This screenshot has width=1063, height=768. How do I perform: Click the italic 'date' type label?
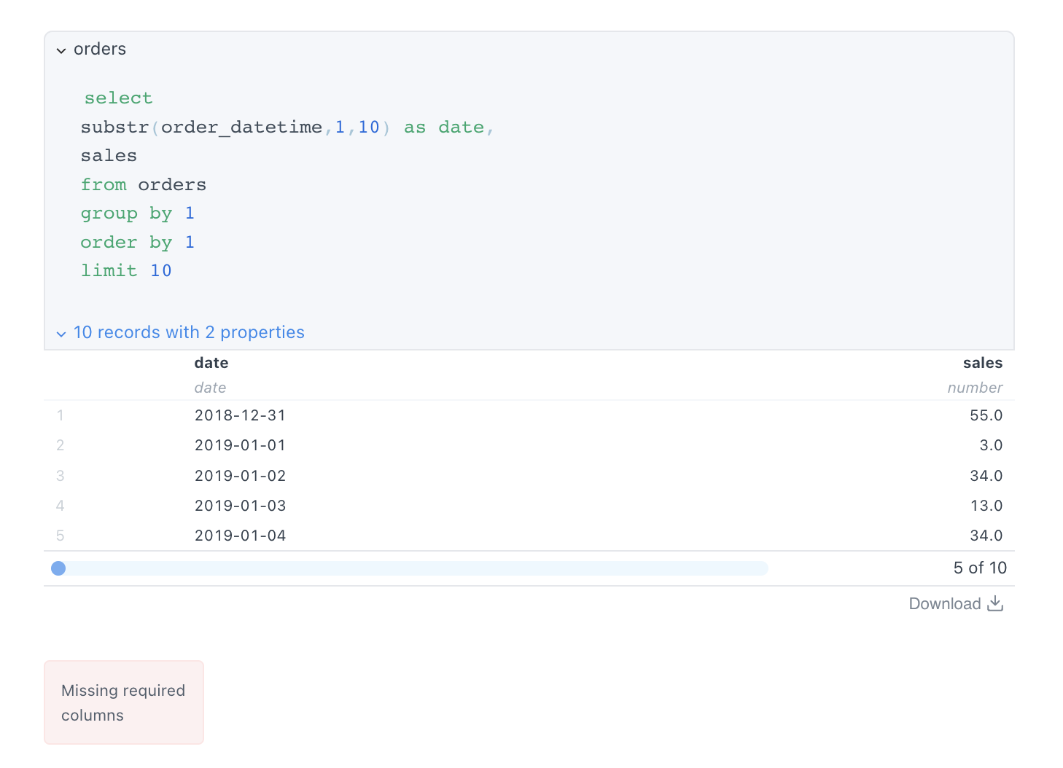click(x=210, y=388)
